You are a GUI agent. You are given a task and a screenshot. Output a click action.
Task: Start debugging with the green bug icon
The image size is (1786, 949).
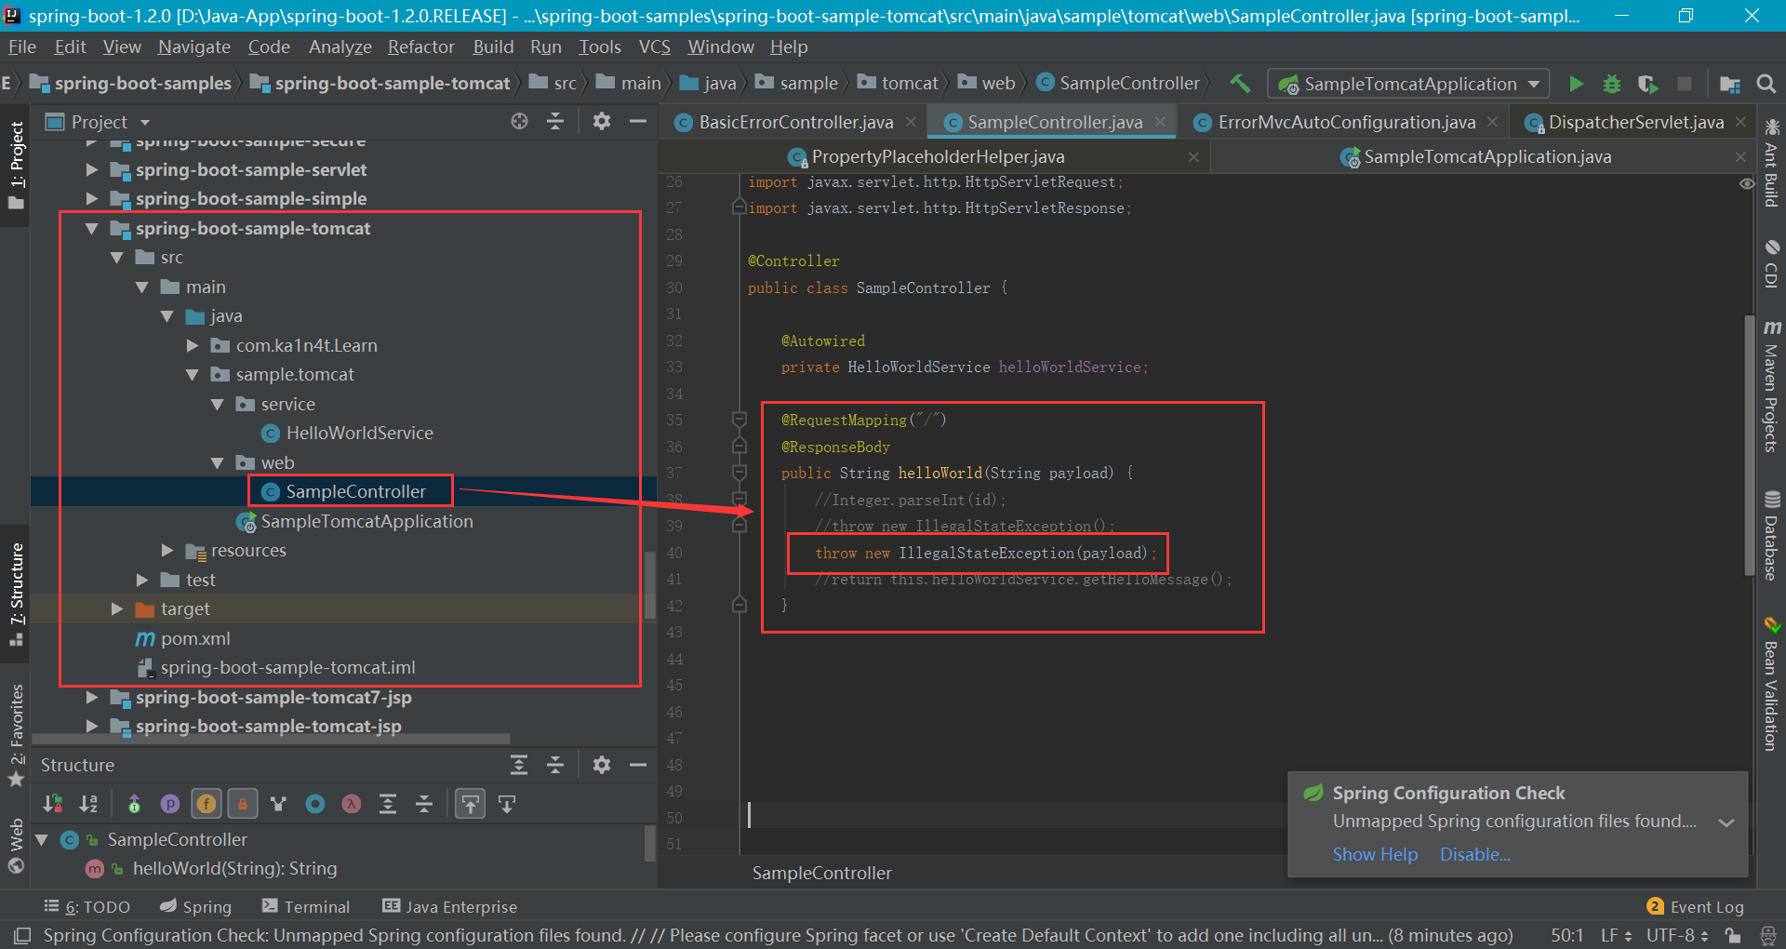(1611, 84)
